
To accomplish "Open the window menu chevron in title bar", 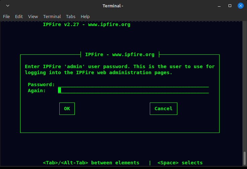I will pos(8,6).
